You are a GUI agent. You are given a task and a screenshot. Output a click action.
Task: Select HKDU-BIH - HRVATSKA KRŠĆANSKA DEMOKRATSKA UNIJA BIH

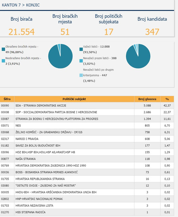coord(87,192)
